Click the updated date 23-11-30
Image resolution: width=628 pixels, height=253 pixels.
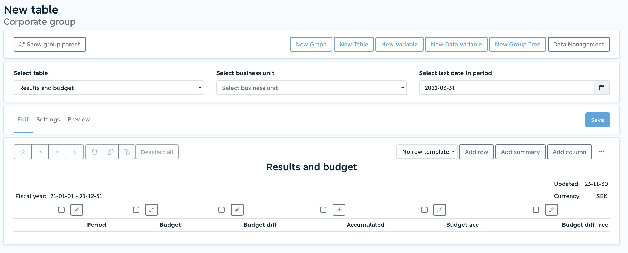[x=596, y=184]
